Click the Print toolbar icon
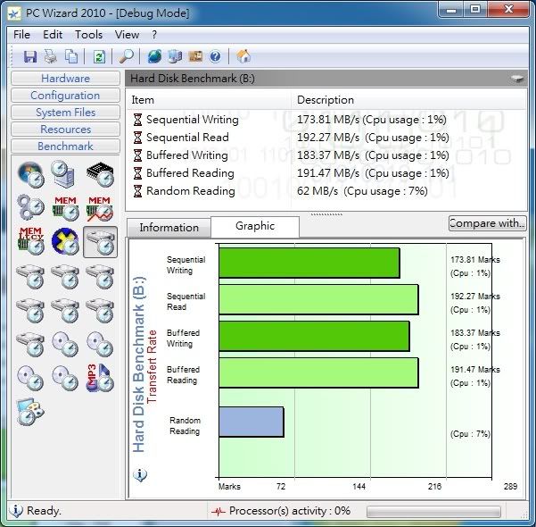 51,56
